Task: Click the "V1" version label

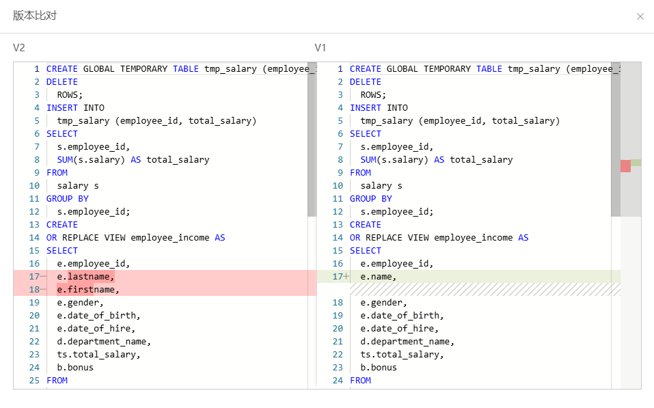Action: pos(321,48)
